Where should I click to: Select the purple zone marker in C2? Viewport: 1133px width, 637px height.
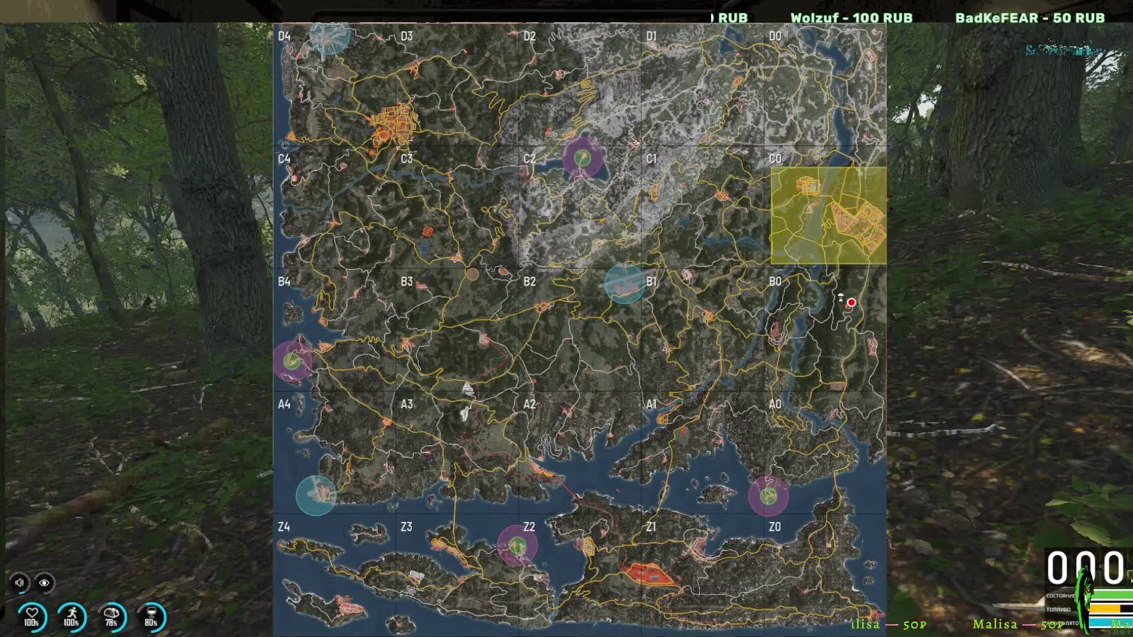pyautogui.click(x=582, y=157)
